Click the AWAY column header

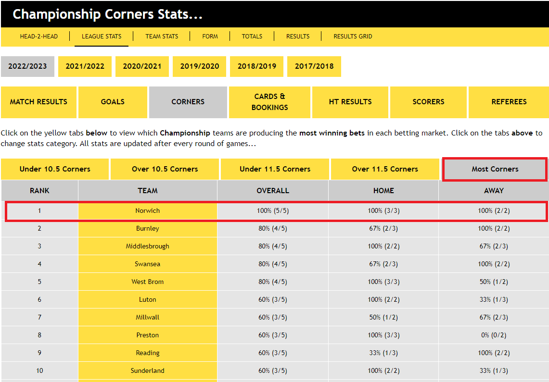[x=494, y=191]
